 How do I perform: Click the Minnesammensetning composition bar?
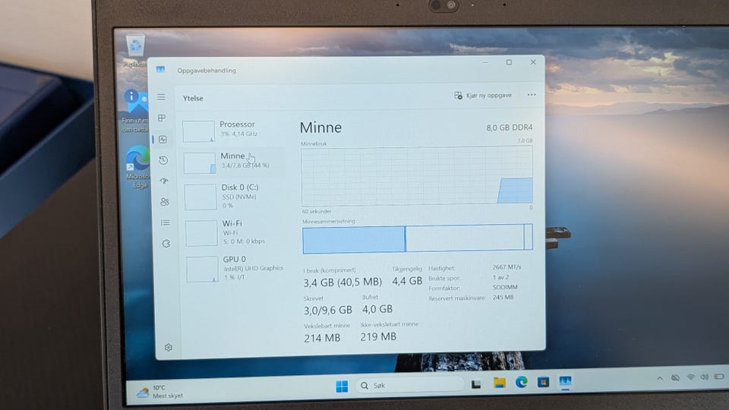point(418,238)
